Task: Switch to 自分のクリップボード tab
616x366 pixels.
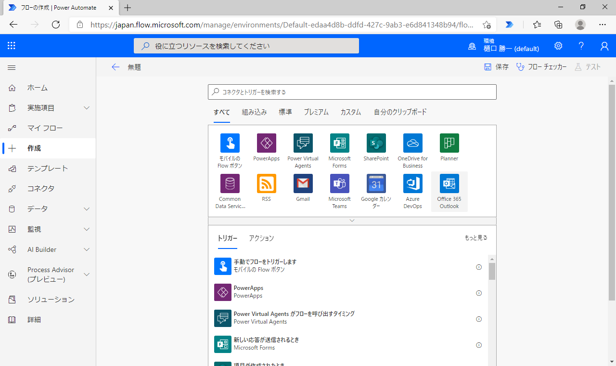Action: (x=400, y=112)
